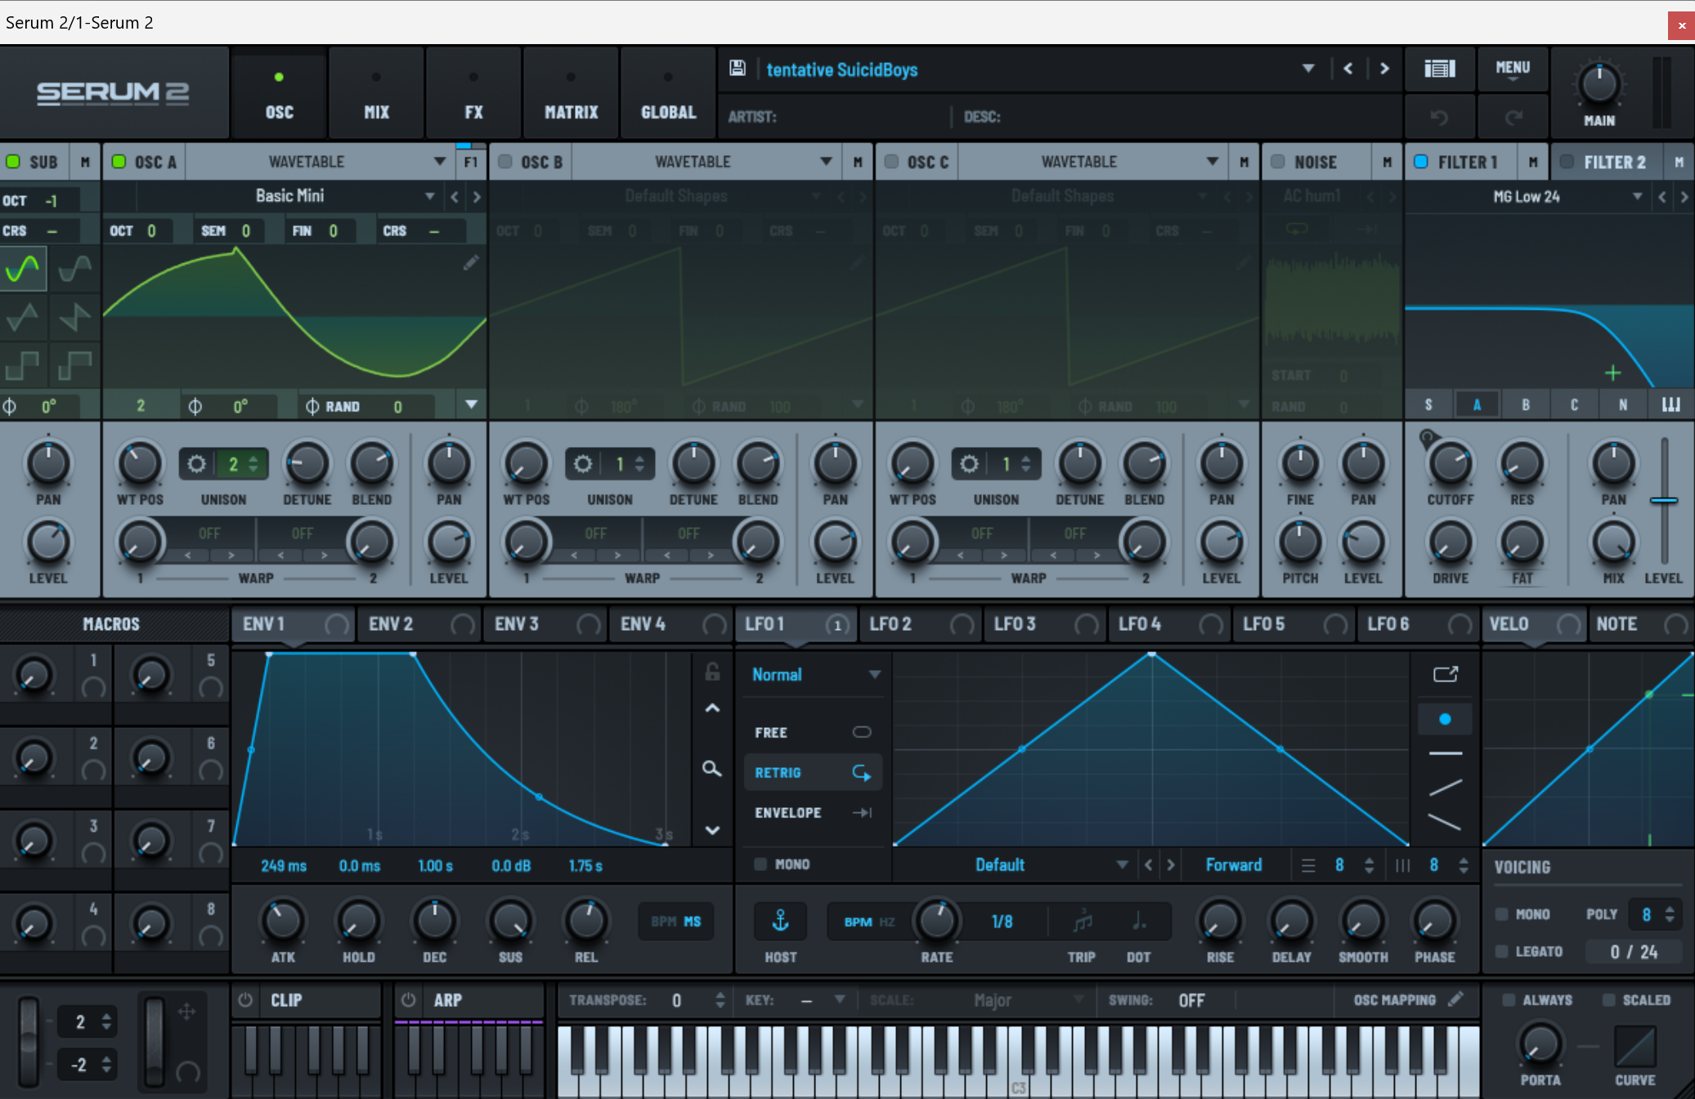Click the LFO anchor HOST icon
Image resolution: width=1695 pixels, height=1099 pixels.
point(780,922)
